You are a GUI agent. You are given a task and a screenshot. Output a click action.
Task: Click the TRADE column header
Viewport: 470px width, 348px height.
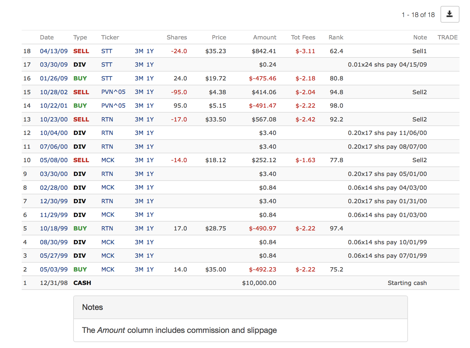click(x=447, y=37)
